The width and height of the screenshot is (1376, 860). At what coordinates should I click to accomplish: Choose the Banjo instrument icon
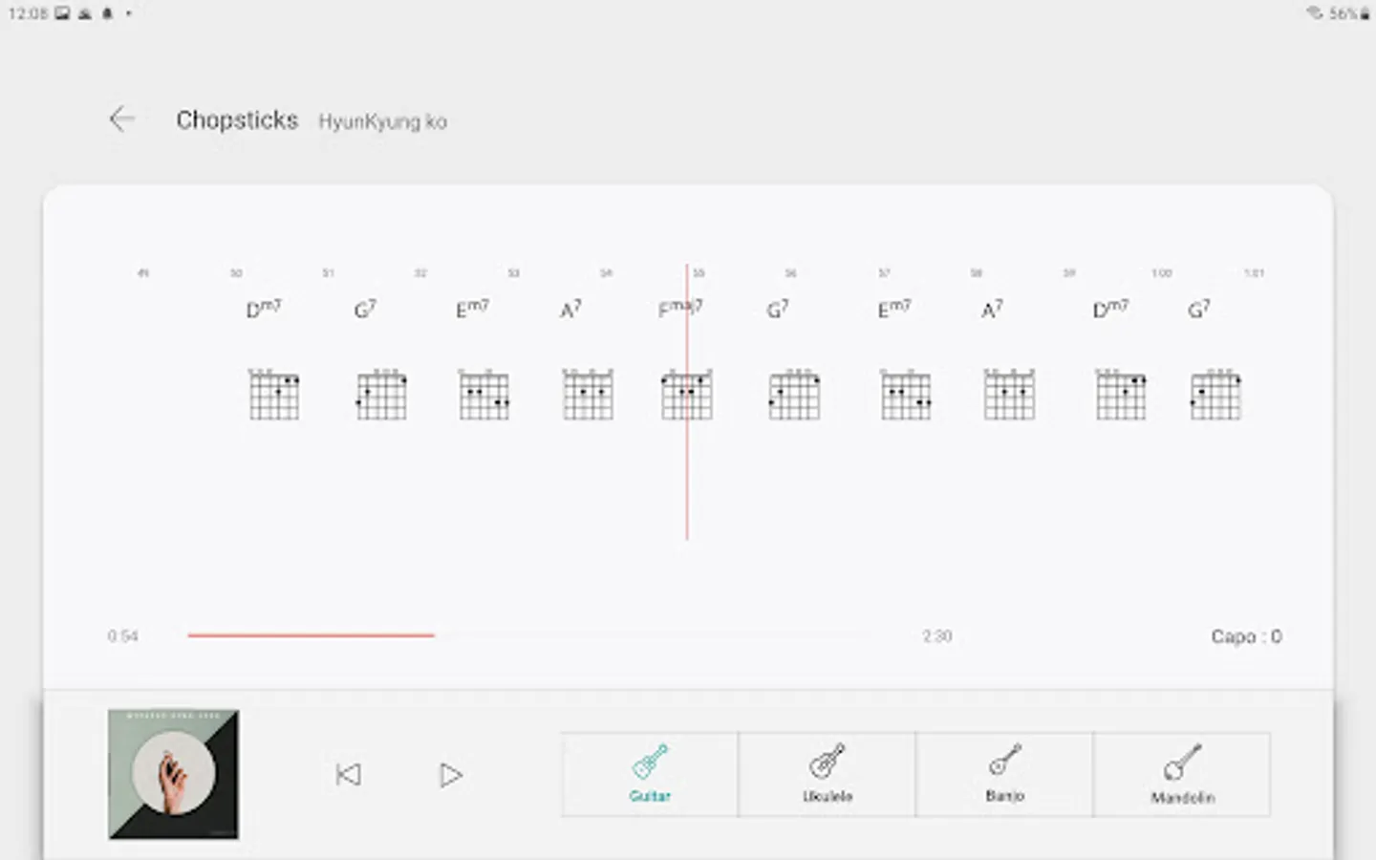[x=1004, y=773]
